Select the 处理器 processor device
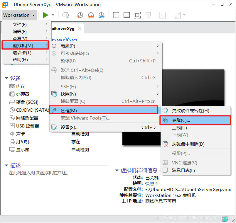This screenshot has width=236, height=223. tap(19, 94)
